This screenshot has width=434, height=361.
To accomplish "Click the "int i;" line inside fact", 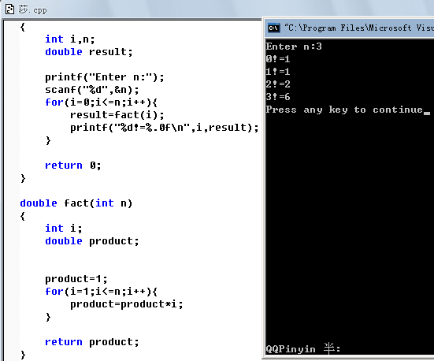I will [x=64, y=229].
